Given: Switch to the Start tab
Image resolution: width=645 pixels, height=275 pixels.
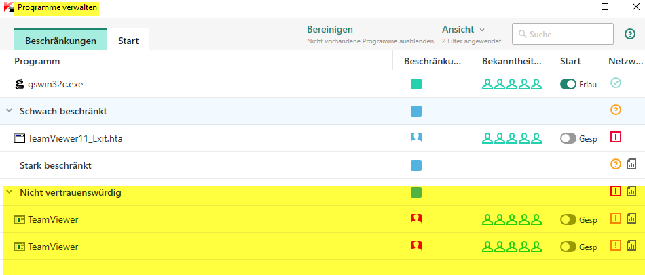Looking at the screenshot, I should pos(128,41).
